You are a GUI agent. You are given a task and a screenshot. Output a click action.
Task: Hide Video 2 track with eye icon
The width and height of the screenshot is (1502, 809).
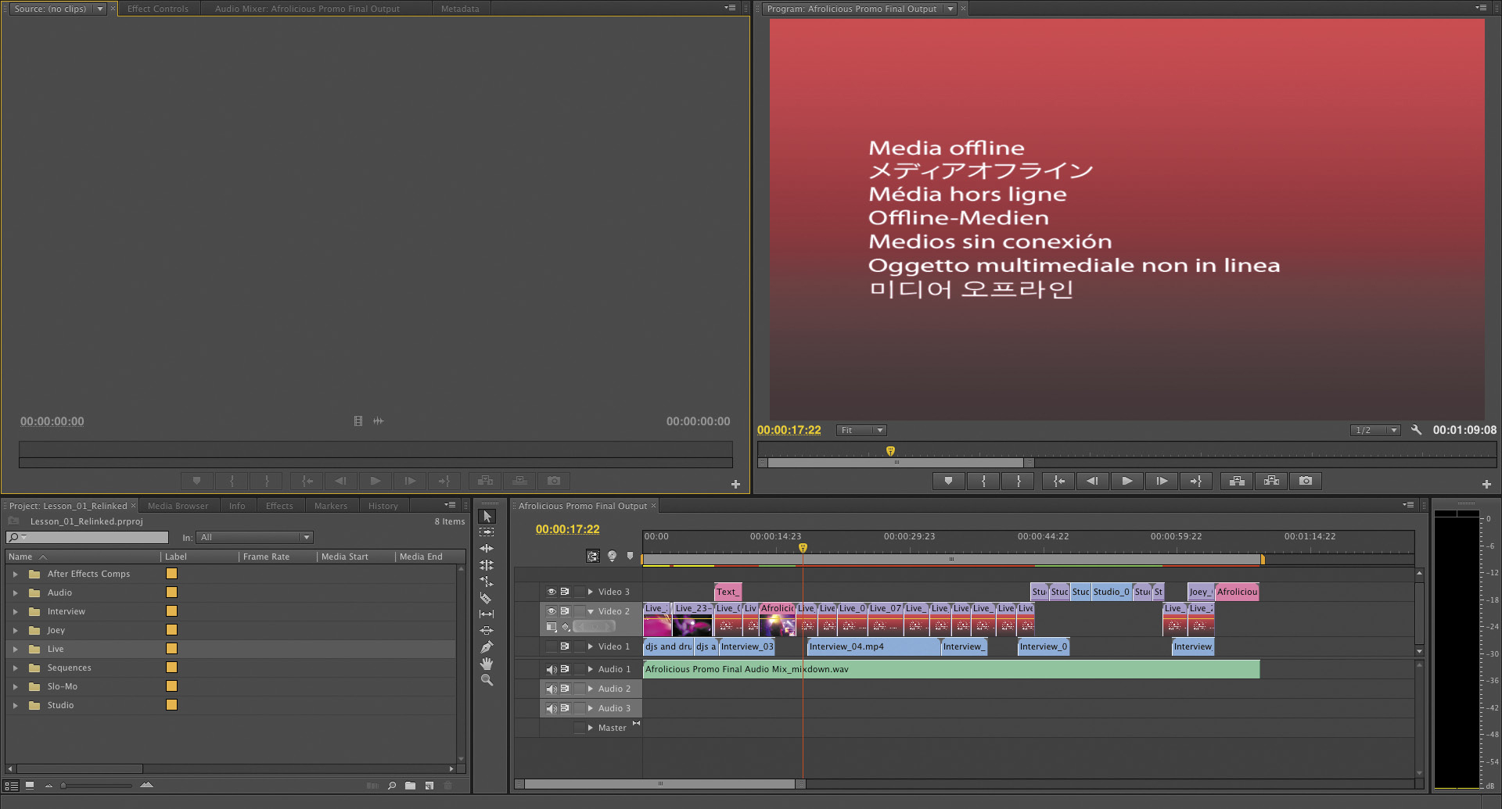(x=552, y=611)
